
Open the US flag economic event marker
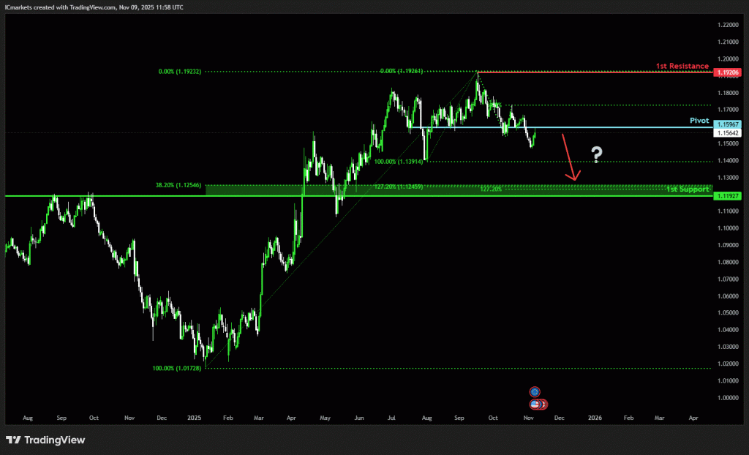coord(536,404)
